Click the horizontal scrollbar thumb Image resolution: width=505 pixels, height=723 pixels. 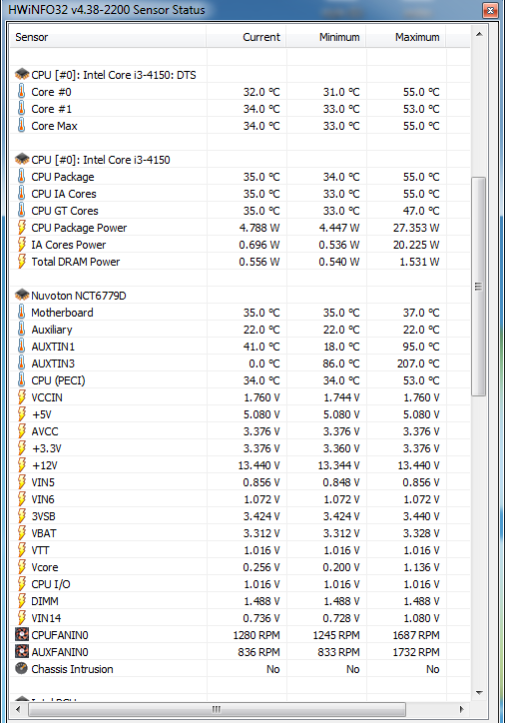coord(217,709)
